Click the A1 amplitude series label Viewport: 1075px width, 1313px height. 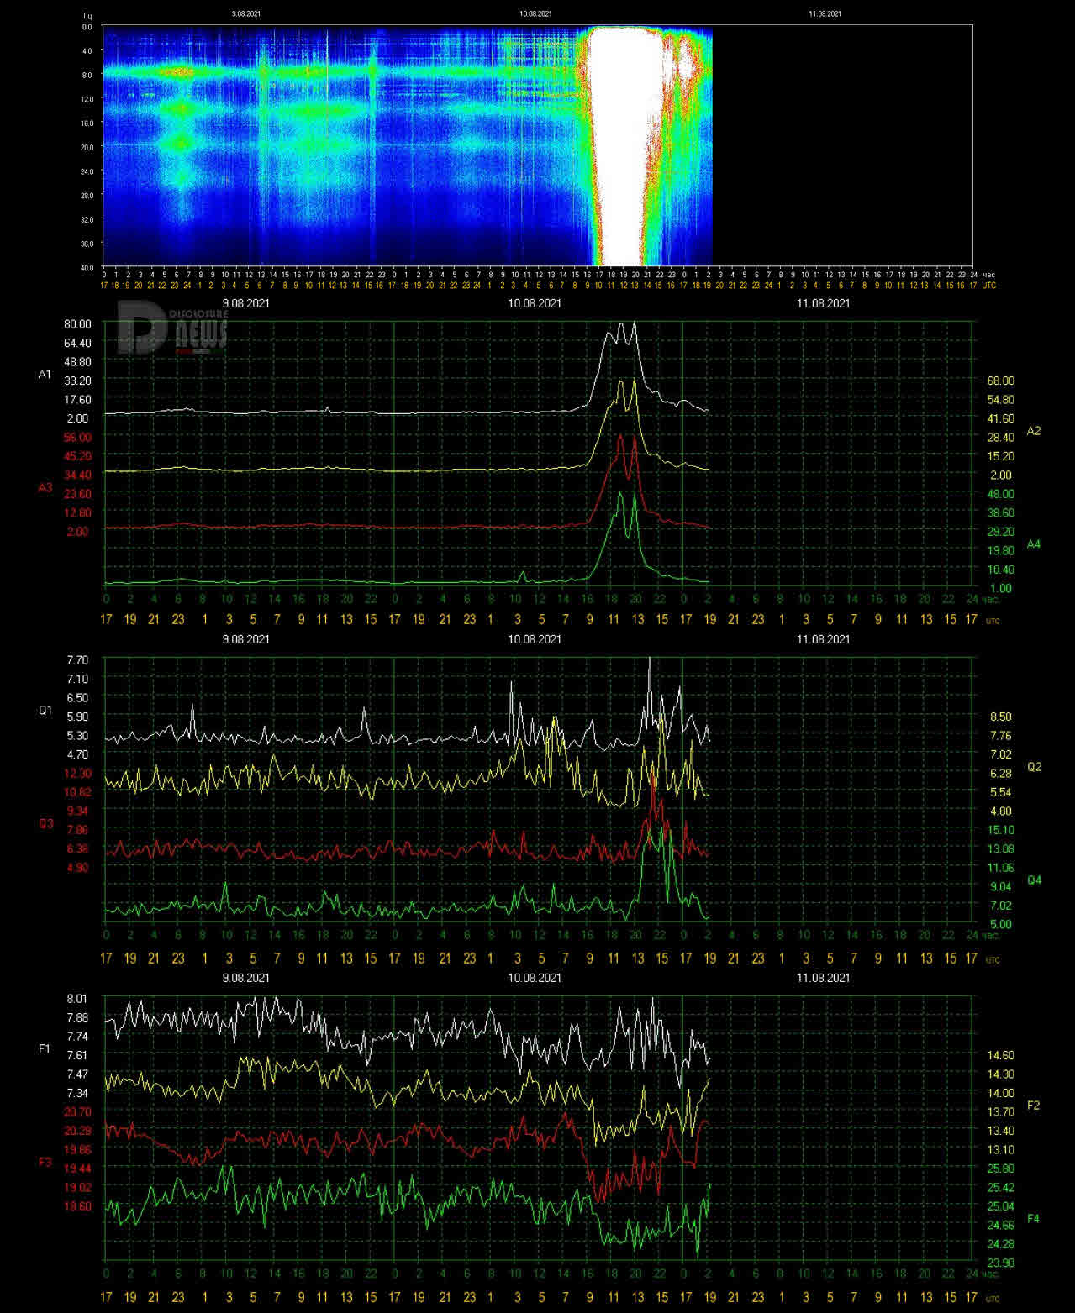coord(45,374)
